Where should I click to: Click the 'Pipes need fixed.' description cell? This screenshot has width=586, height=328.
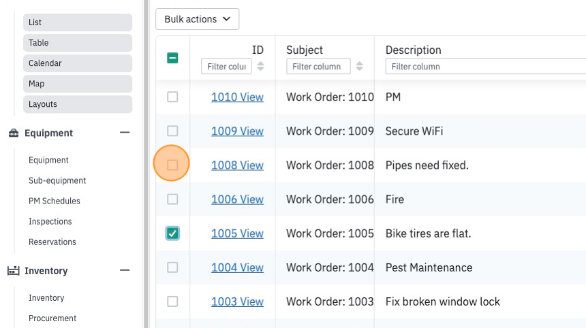427,165
